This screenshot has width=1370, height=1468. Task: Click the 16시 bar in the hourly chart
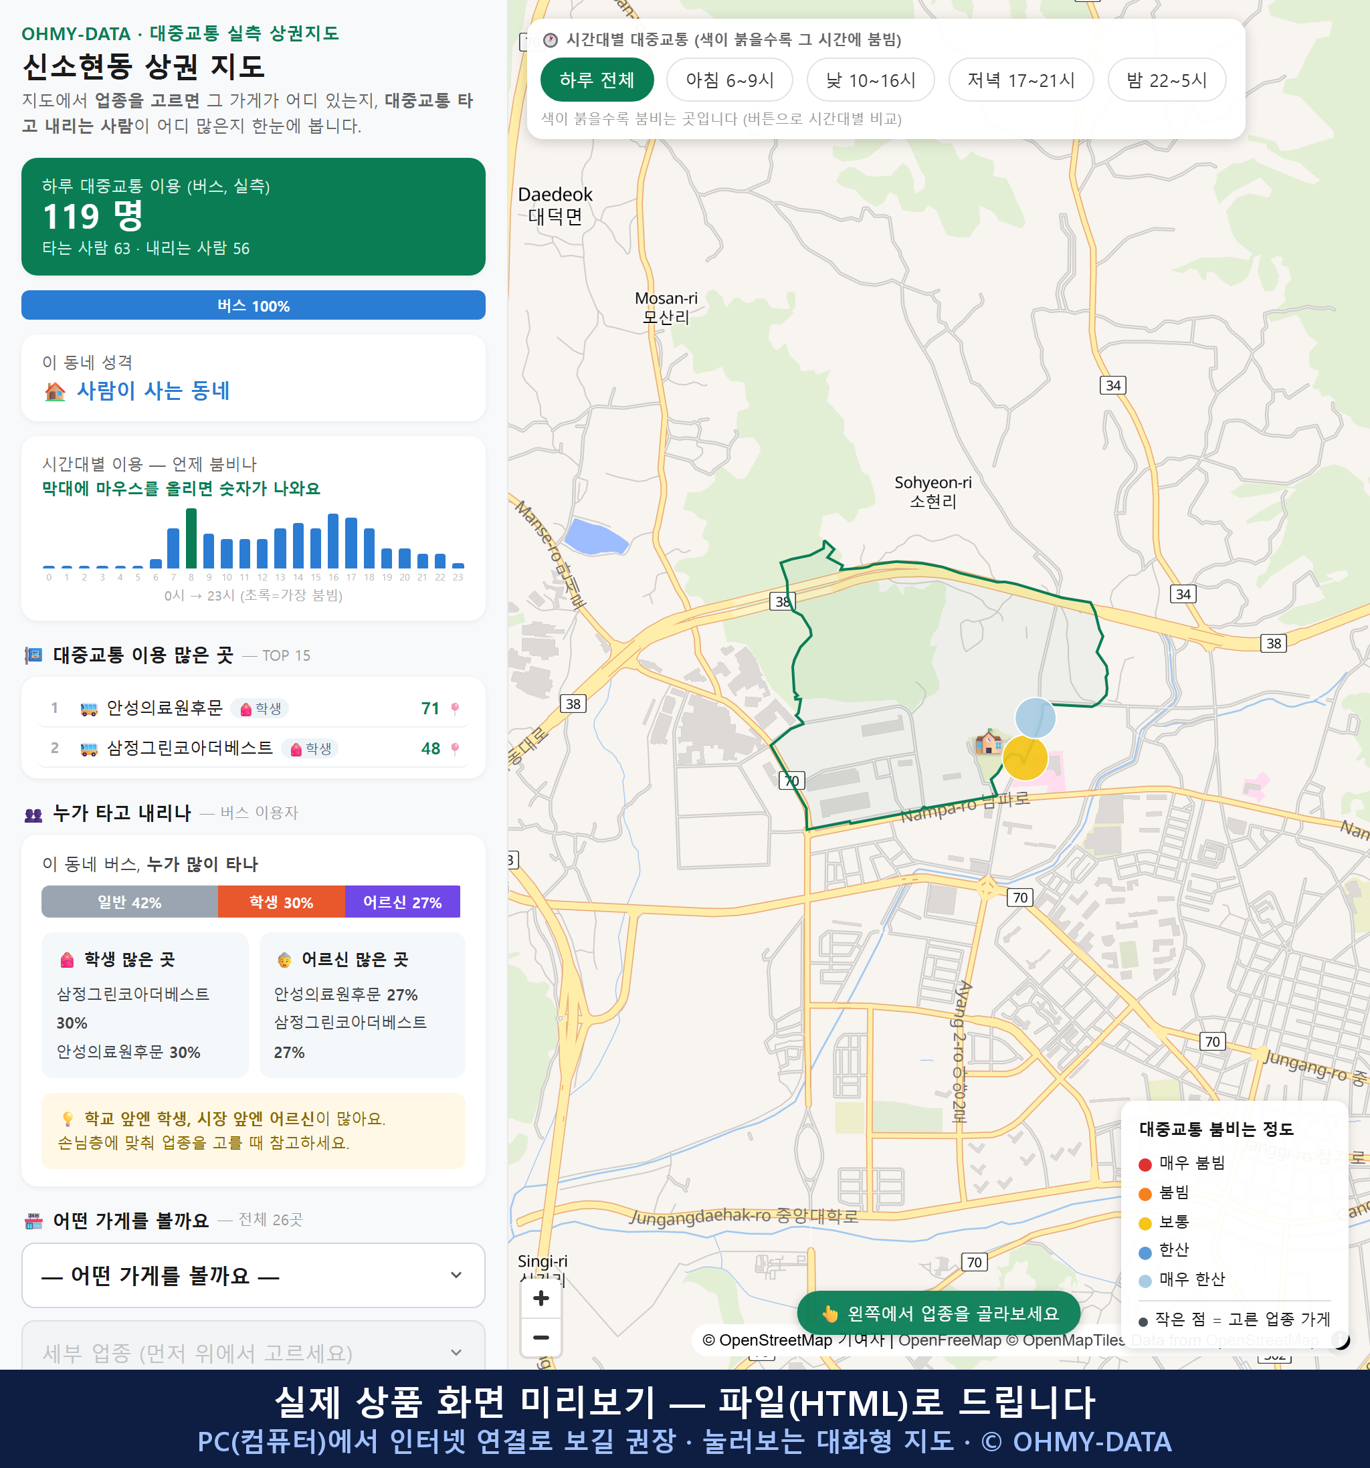click(333, 540)
